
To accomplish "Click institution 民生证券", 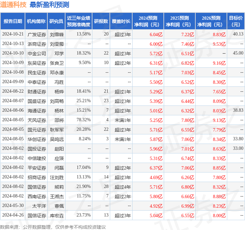I will tap(37, 73).
